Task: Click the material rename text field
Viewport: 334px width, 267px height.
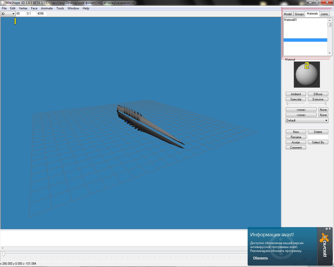Action: [x=318, y=137]
